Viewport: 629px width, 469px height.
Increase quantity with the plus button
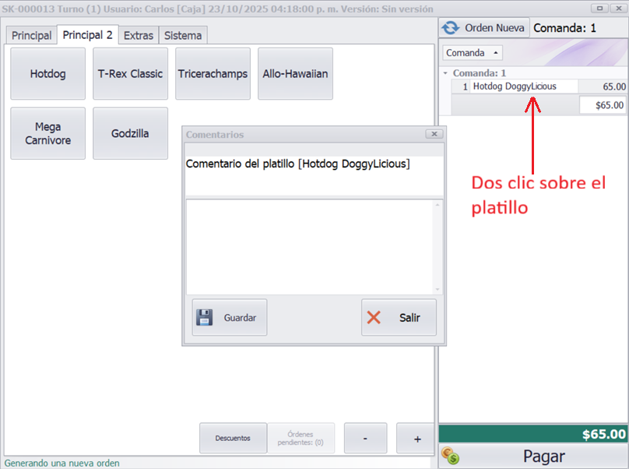(417, 438)
